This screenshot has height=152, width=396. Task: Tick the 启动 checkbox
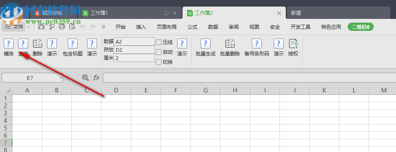[159, 52]
